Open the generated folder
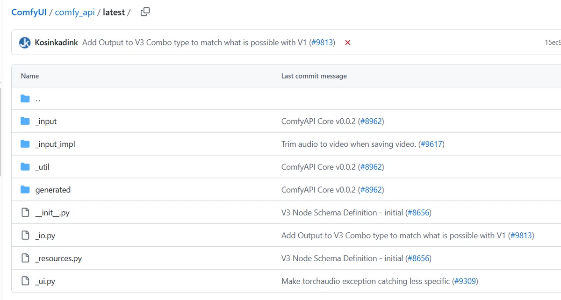This screenshot has width=561, height=300. [x=53, y=190]
